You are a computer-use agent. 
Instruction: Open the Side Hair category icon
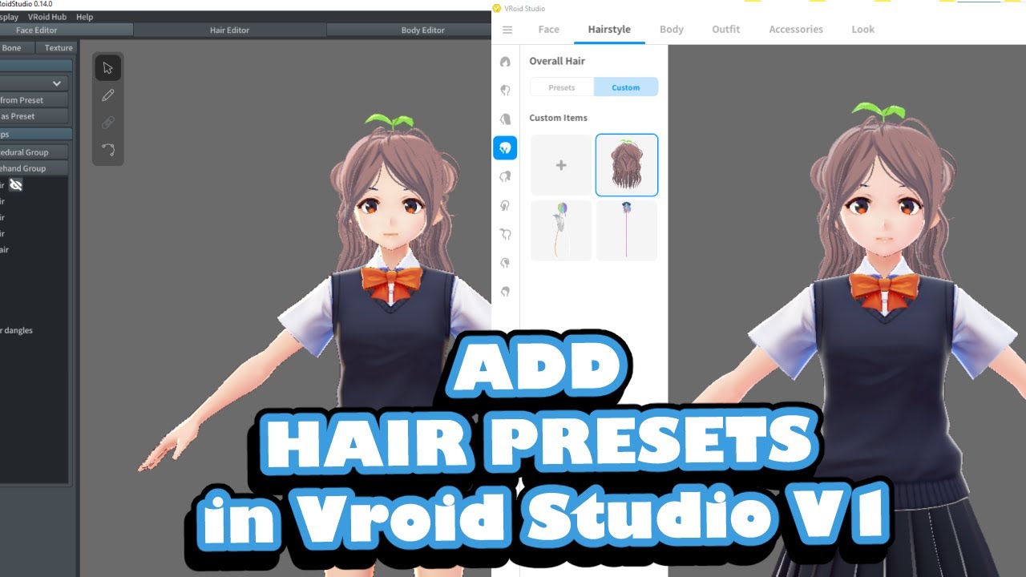[505, 176]
